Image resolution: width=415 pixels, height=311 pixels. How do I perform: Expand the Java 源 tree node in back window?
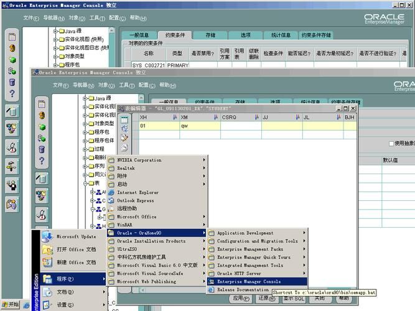55,31
